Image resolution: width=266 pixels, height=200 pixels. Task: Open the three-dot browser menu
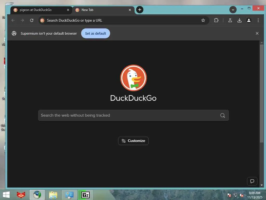point(258,20)
